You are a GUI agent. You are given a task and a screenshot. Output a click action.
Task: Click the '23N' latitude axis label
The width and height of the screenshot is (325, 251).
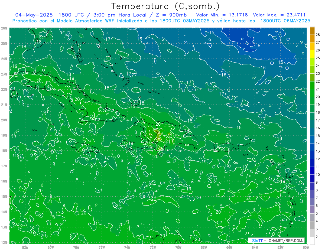click(4, 74)
